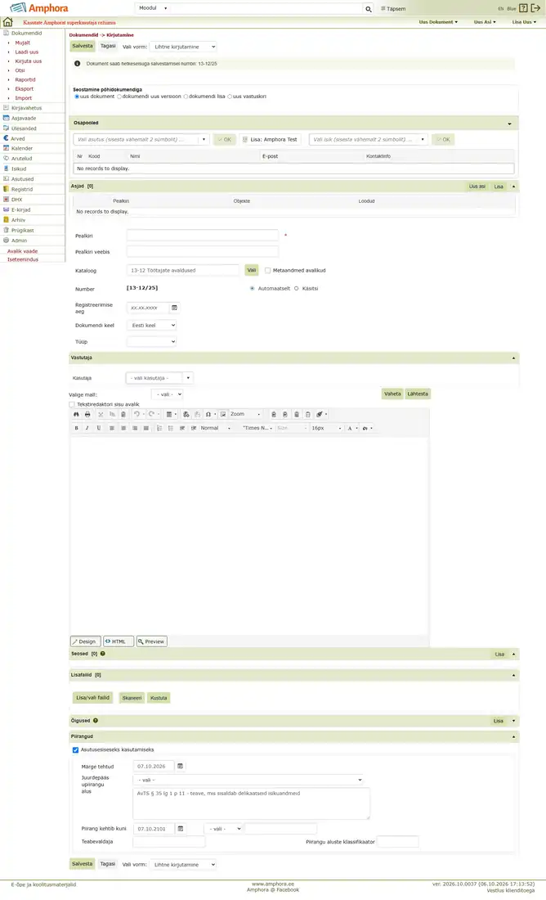Open Kirjavahetus in sidebar
The width and height of the screenshot is (546, 900).
click(x=26, y=108)
